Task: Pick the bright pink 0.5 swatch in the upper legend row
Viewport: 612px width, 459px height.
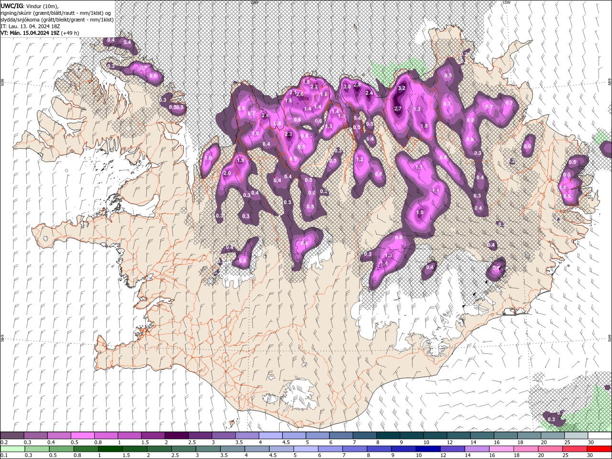Action: tap(83, 436)
